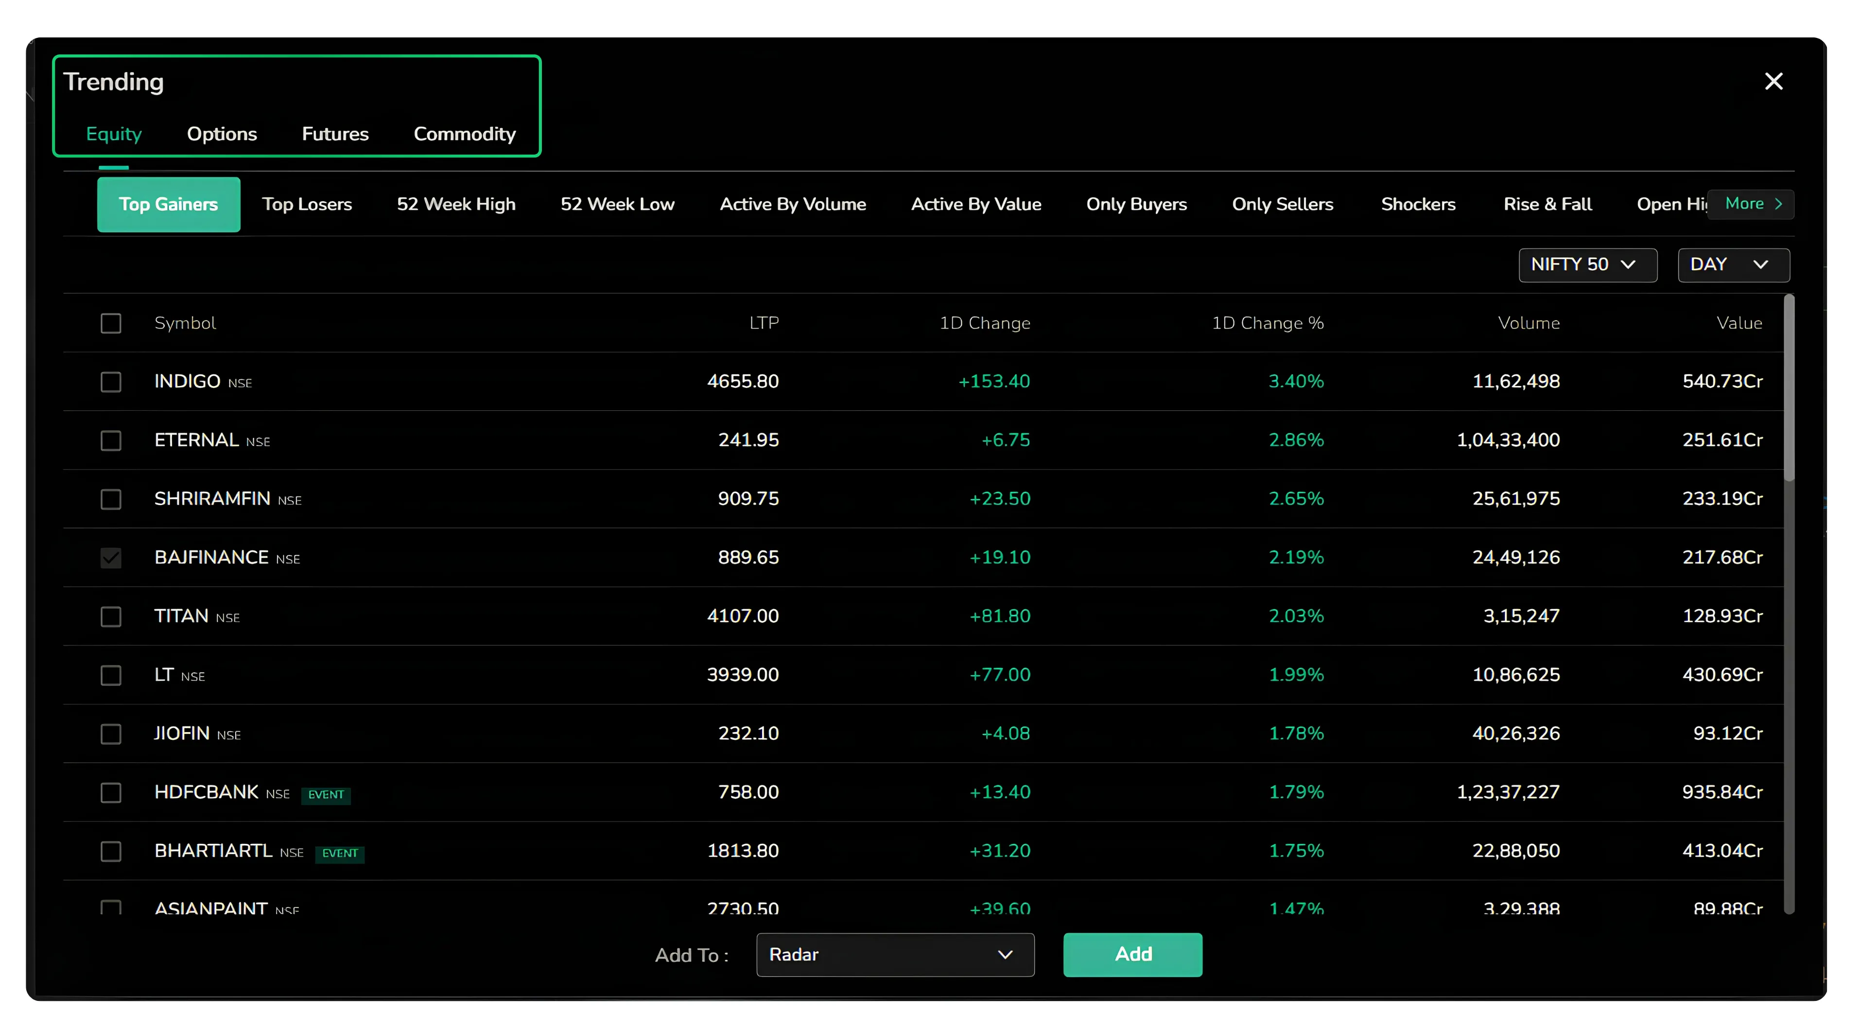Image resolution: width=1860 pixels, height=1033 pixels.
Task: Toggle the select-all checkbox beside Symbol header
Action: pos(110,323)
